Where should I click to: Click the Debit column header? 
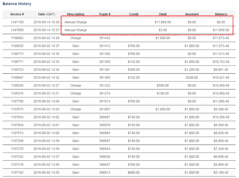click(163, 14)
